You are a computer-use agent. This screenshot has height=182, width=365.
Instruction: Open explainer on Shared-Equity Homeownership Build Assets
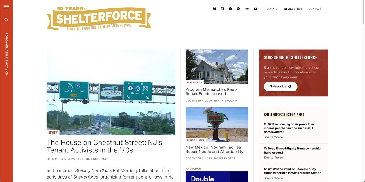(x=292, y=150)
